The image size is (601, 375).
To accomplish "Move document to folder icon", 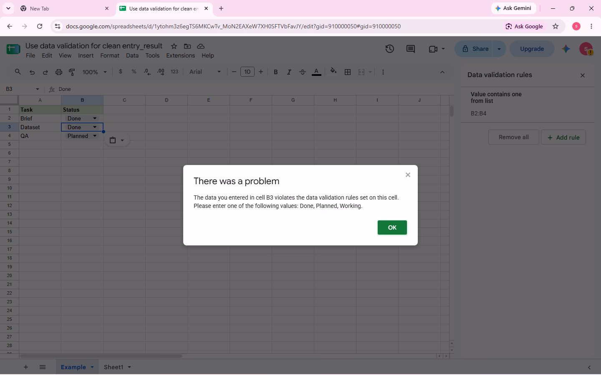I will coord(187,46).
